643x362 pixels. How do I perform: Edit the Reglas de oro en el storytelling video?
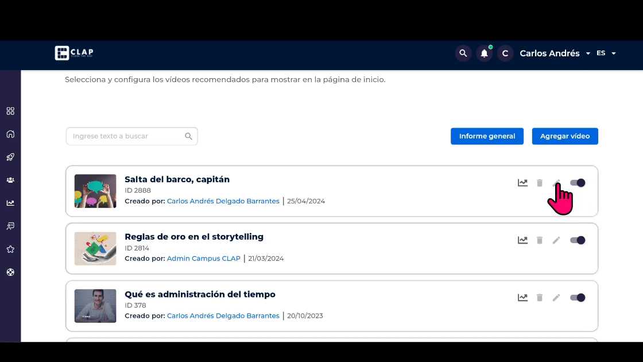[x=556, y=241]
